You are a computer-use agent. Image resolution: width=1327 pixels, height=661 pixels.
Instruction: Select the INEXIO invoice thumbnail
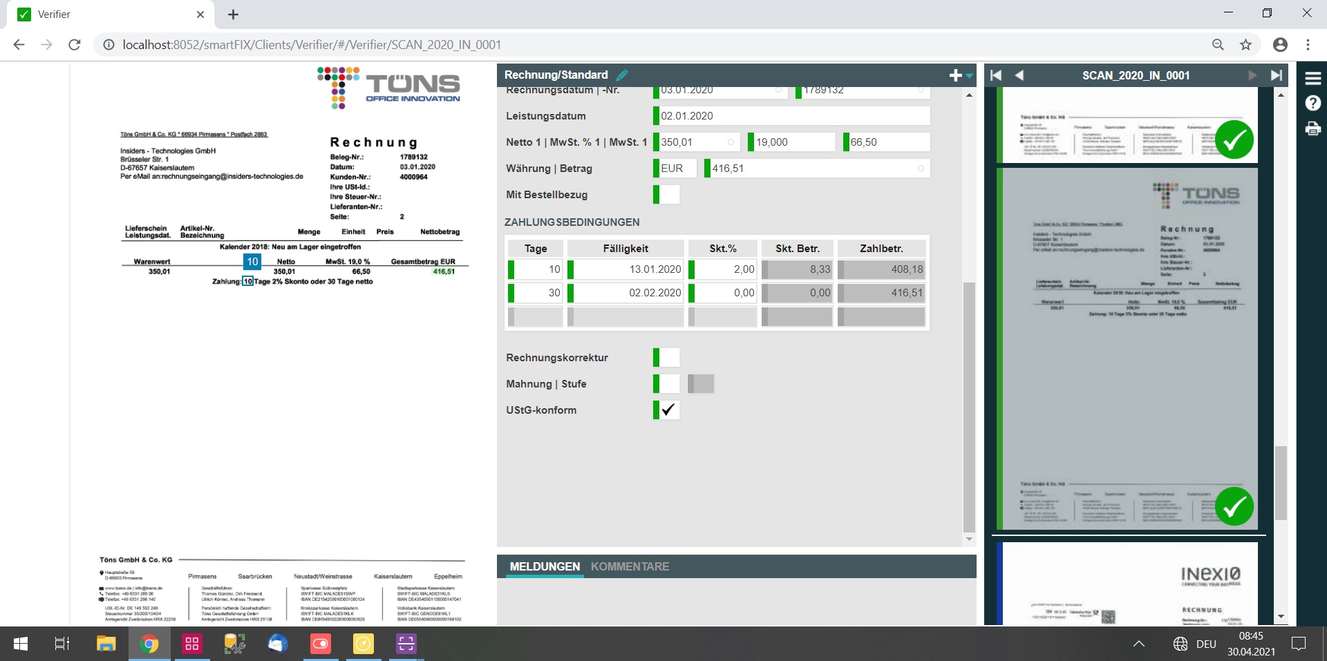1129,584
